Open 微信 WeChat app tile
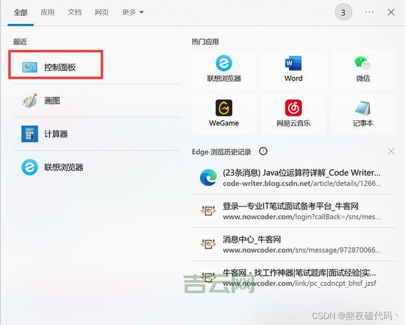405x325 pixels. (363, 70)
